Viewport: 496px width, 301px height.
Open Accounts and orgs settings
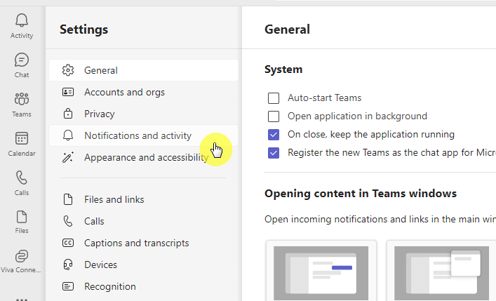click(x=144, y=92)
